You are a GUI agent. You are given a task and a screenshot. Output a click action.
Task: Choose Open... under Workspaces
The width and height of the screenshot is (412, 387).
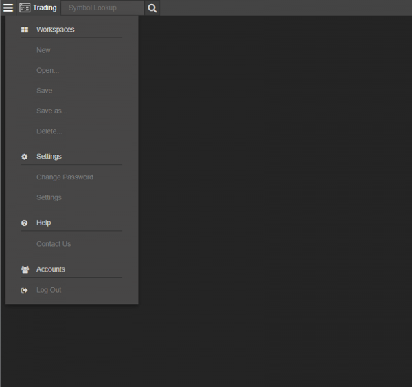click(x=48, y=71)
